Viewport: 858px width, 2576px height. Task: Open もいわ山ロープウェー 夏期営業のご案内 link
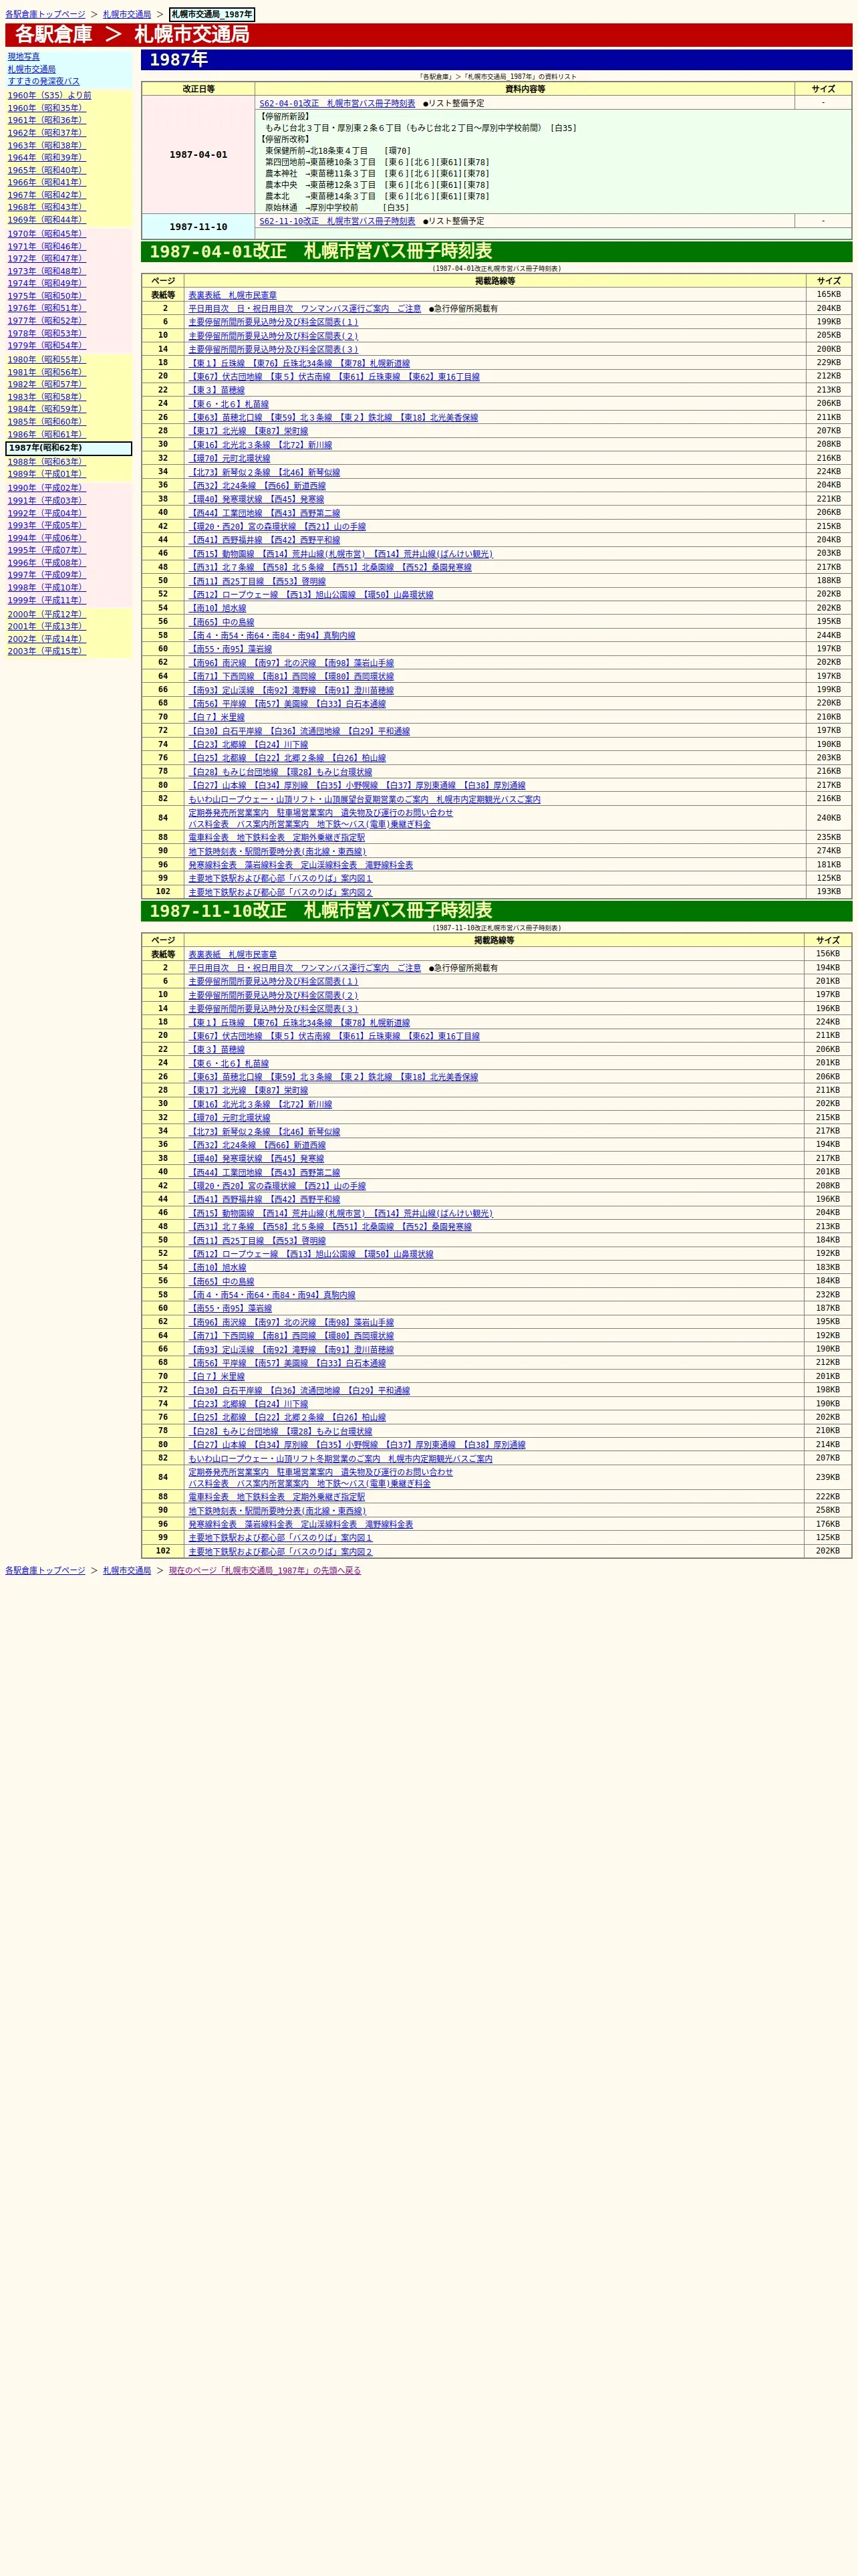[x=365, y=800]
